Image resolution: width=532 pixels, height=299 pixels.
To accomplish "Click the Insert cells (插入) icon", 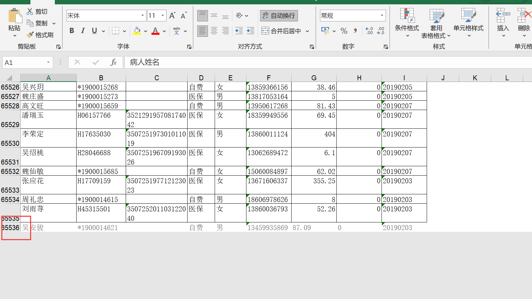I will pos(503,15).
